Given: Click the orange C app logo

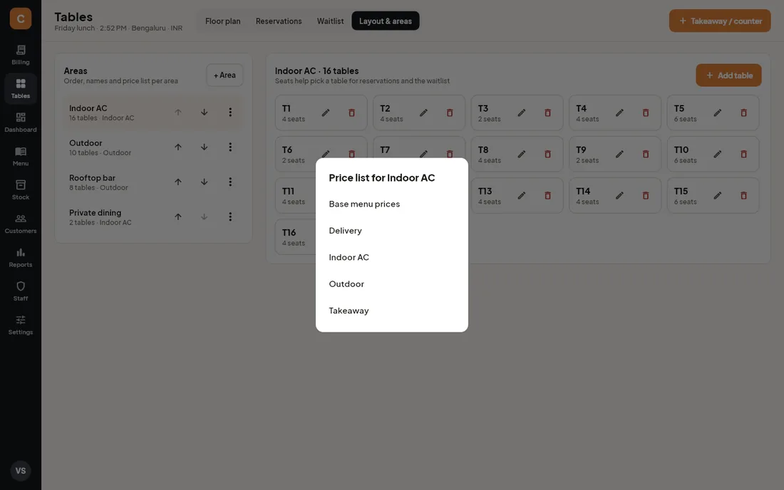Looking at the screenshot, I should click(x=21, y=19).
